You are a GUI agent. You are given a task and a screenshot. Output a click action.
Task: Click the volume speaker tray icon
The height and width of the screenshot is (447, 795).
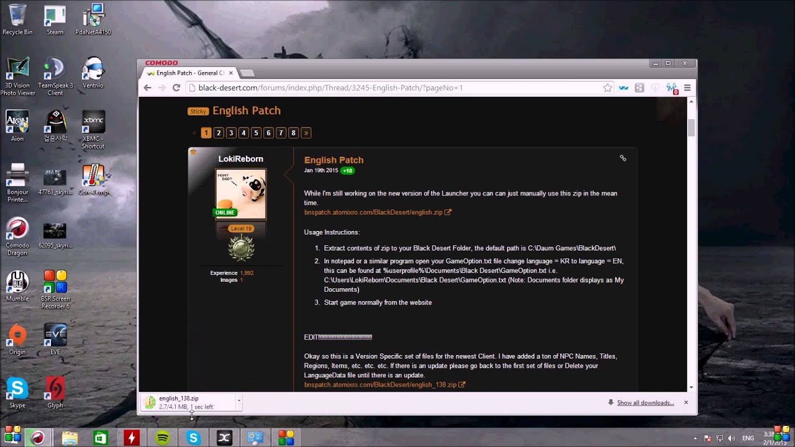731,438
